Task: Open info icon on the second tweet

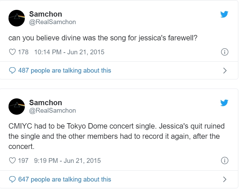Action: (224, 160)
